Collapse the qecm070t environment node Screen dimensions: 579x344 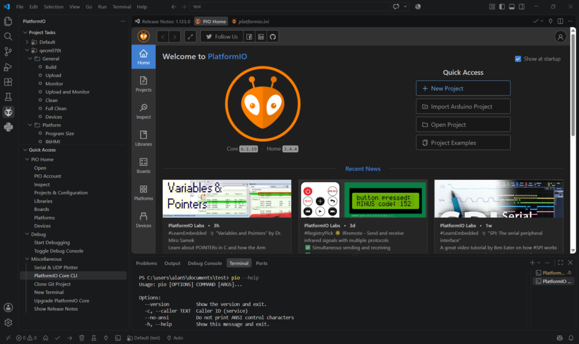27,50
